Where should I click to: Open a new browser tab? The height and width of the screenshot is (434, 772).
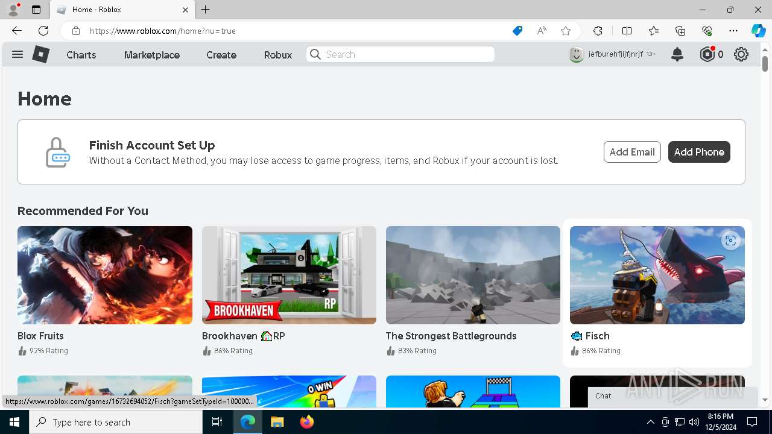pyautogui.click(x=206, y=10)
